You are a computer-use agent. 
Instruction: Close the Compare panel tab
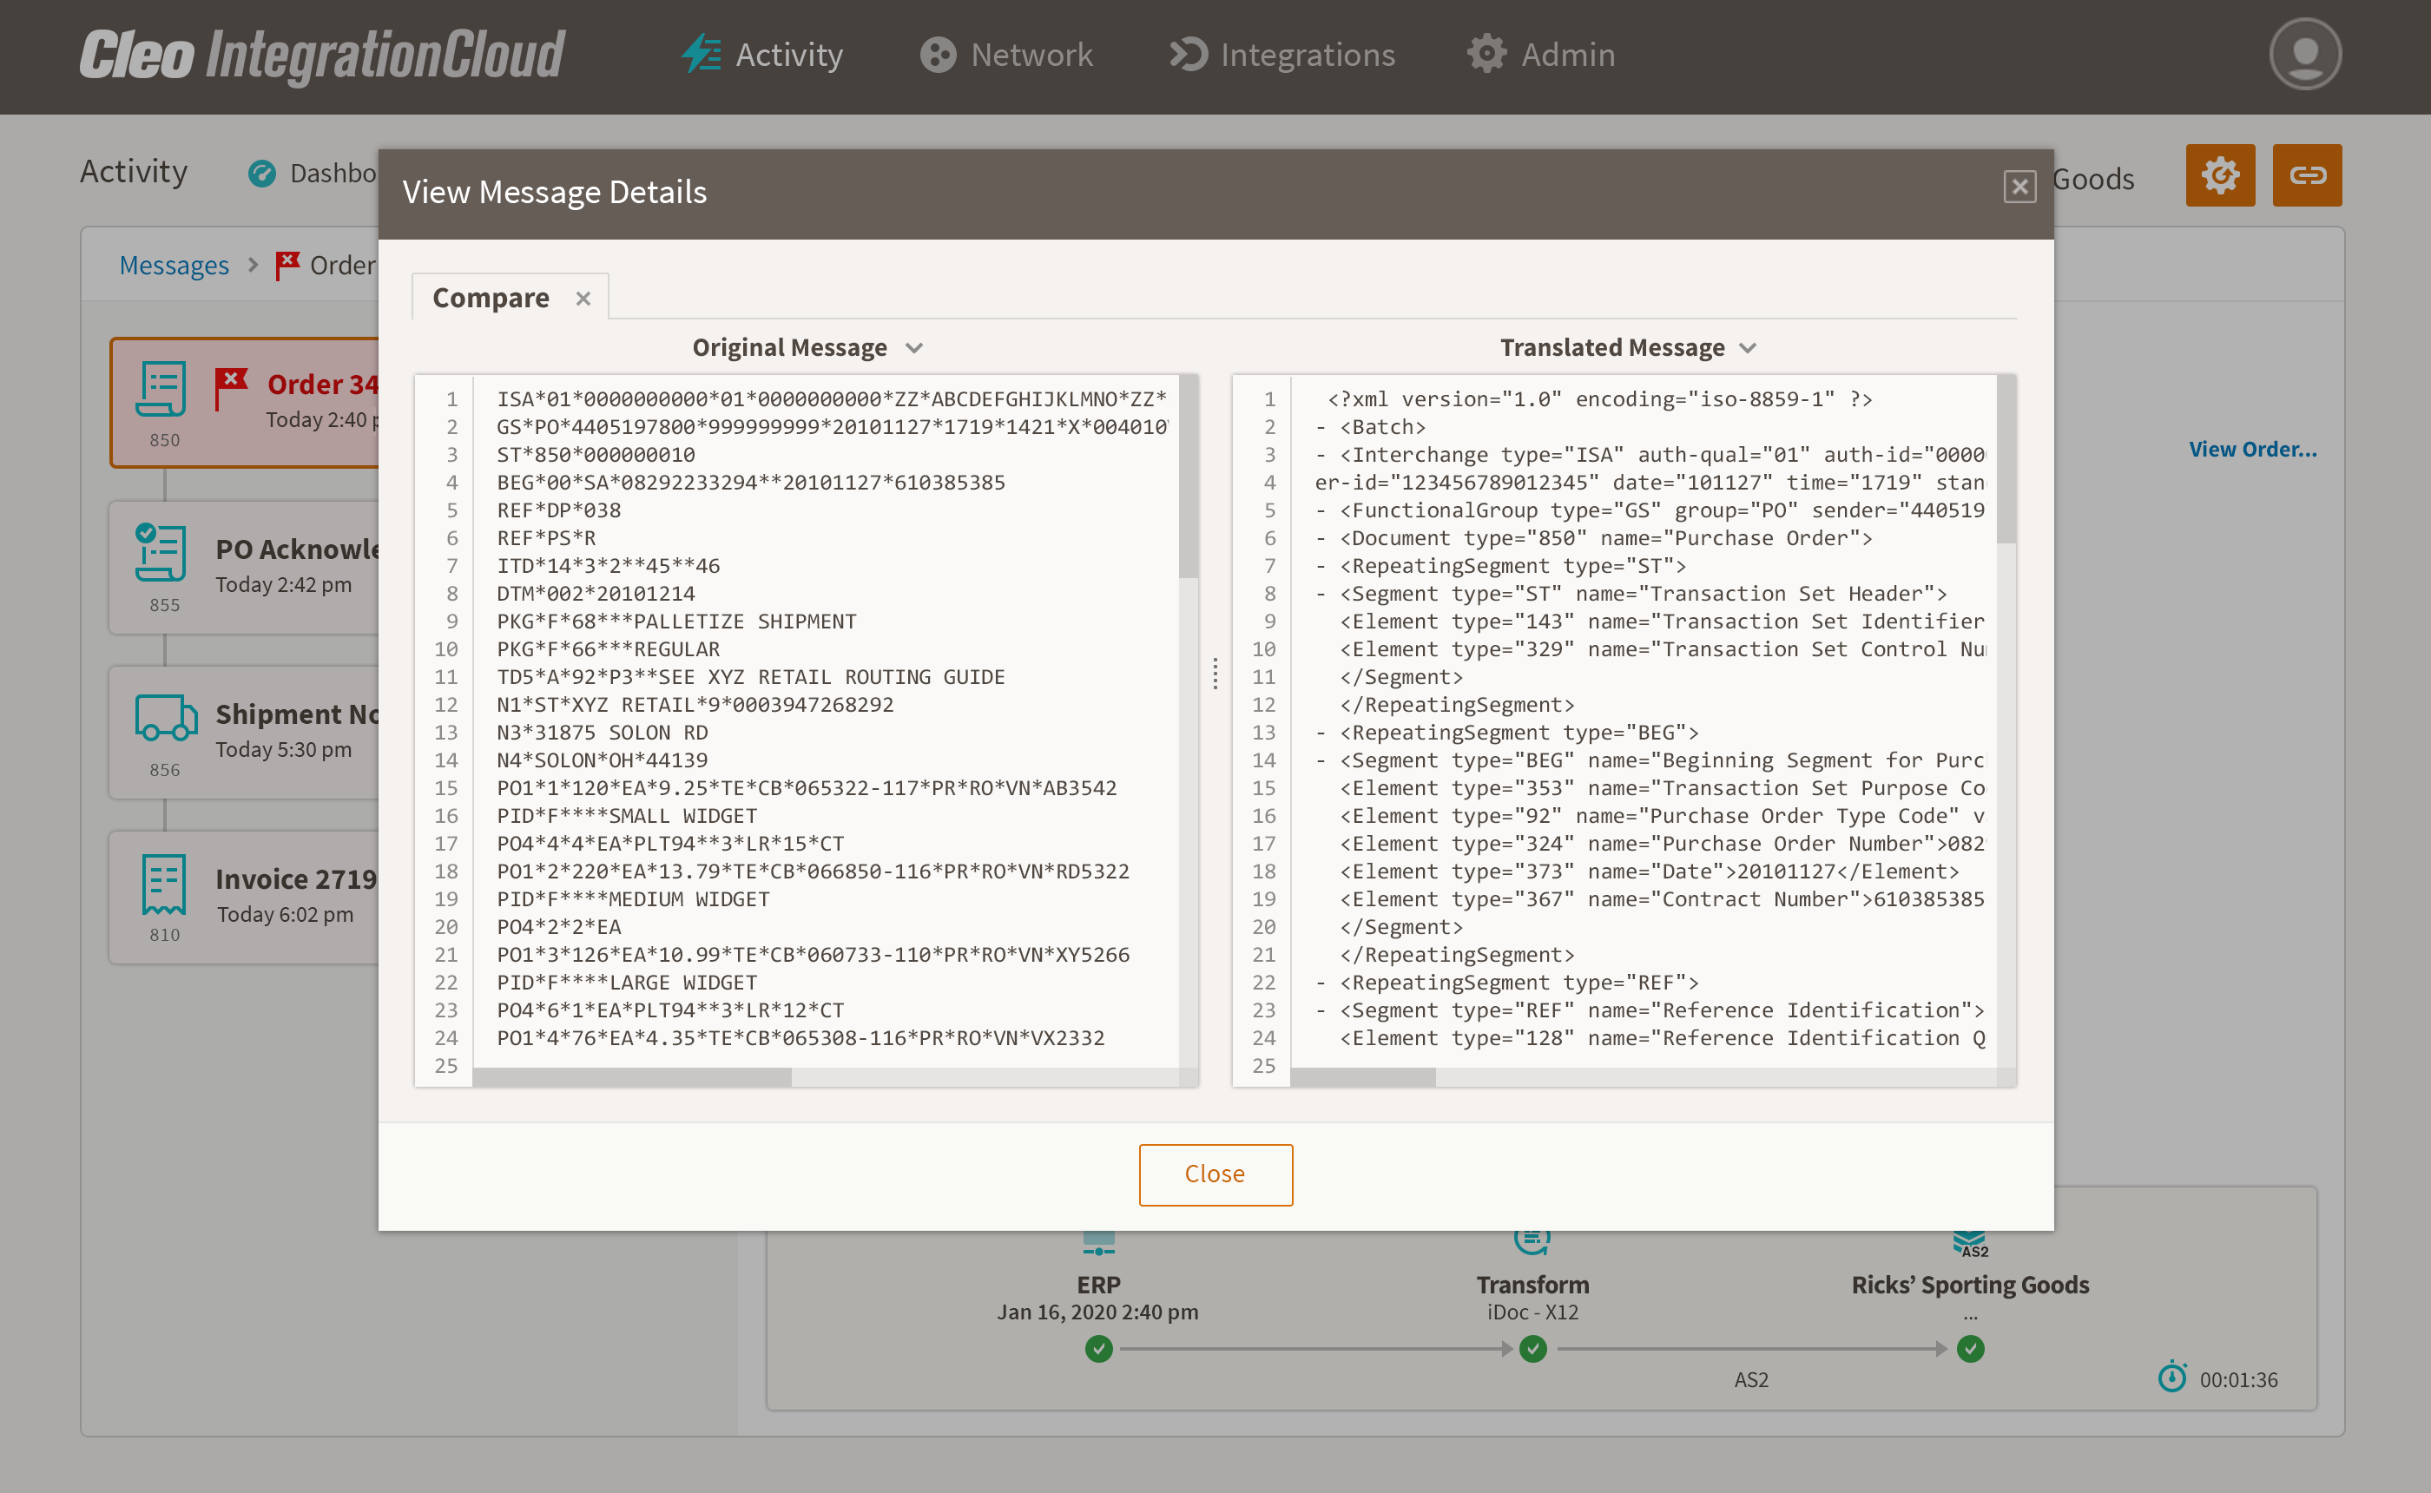click(x=583, y=297)
